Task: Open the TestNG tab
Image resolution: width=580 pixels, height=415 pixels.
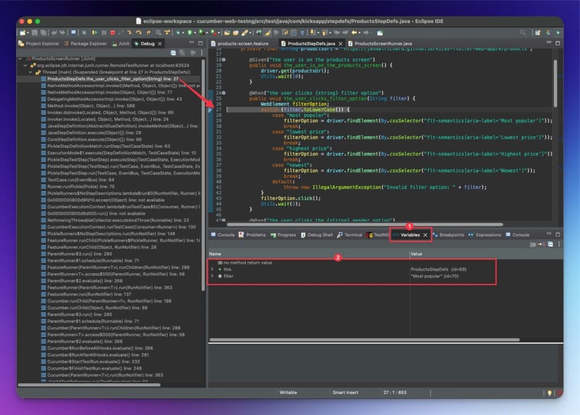Action: [378, 235]
